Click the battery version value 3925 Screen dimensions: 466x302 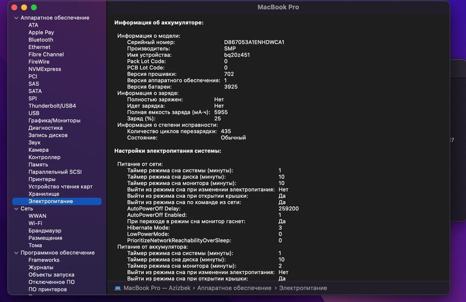pos(231,87)
